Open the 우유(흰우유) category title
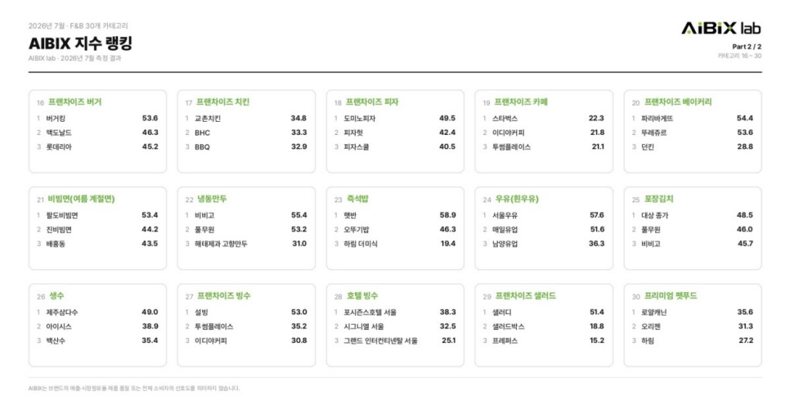790x414 pixels. point(516,199)
